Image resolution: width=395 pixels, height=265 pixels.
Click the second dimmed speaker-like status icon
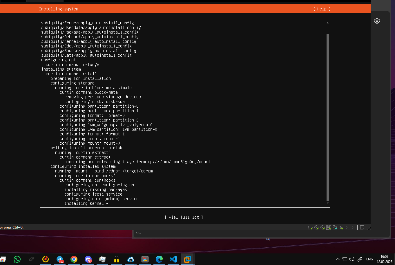click(x=353, y=227)
